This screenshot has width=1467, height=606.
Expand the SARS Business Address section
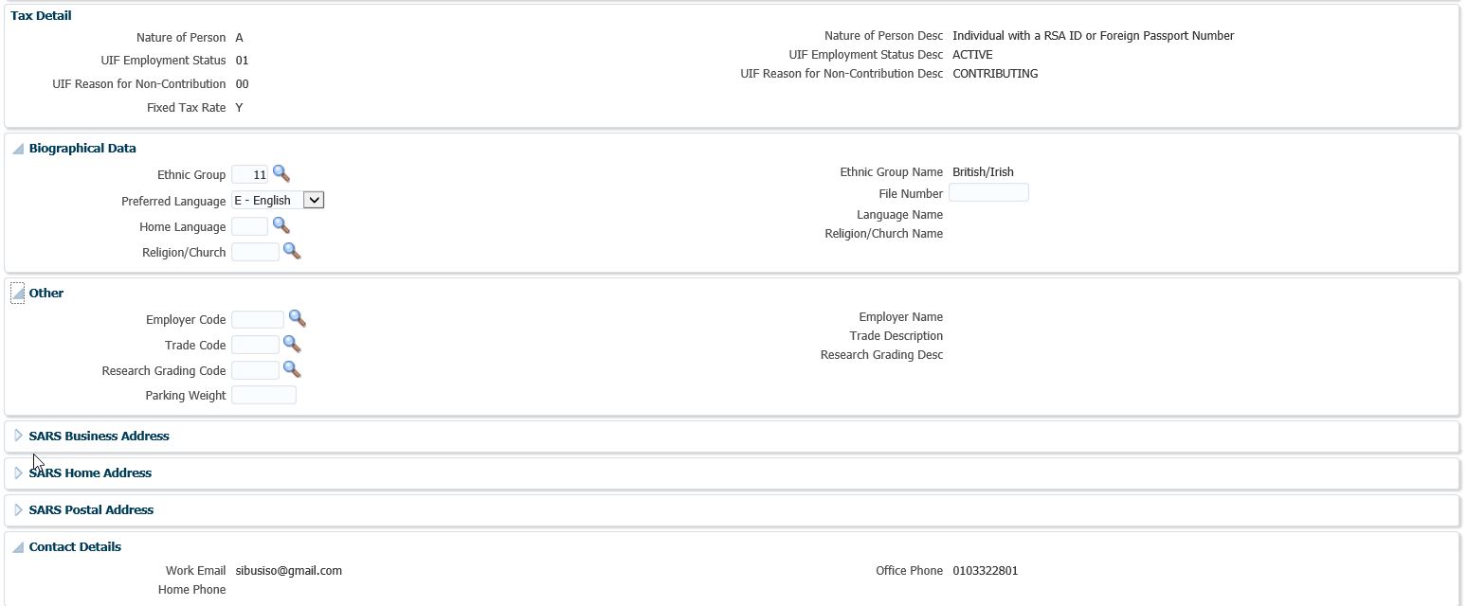pos(18,436)
